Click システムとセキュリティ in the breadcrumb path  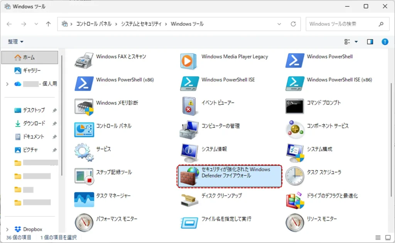tap(141, 24)
